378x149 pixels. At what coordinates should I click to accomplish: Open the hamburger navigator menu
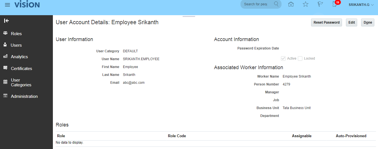tap(8, 5)
